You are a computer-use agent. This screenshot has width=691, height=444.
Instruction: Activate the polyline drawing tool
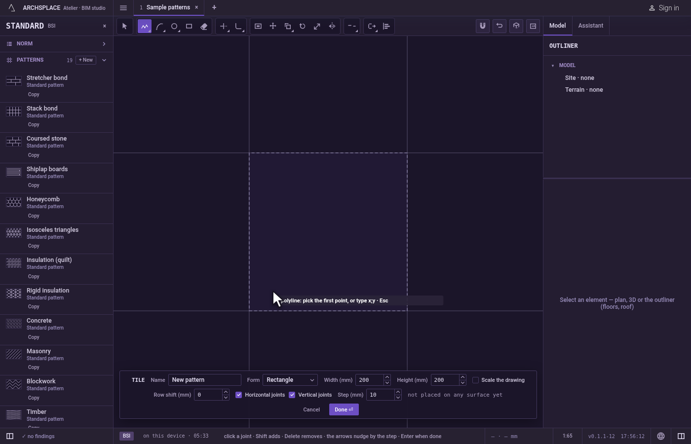click(x=145, y=26)
